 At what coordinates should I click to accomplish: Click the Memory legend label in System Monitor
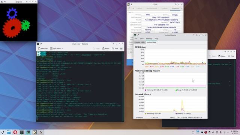coord(156,90)
